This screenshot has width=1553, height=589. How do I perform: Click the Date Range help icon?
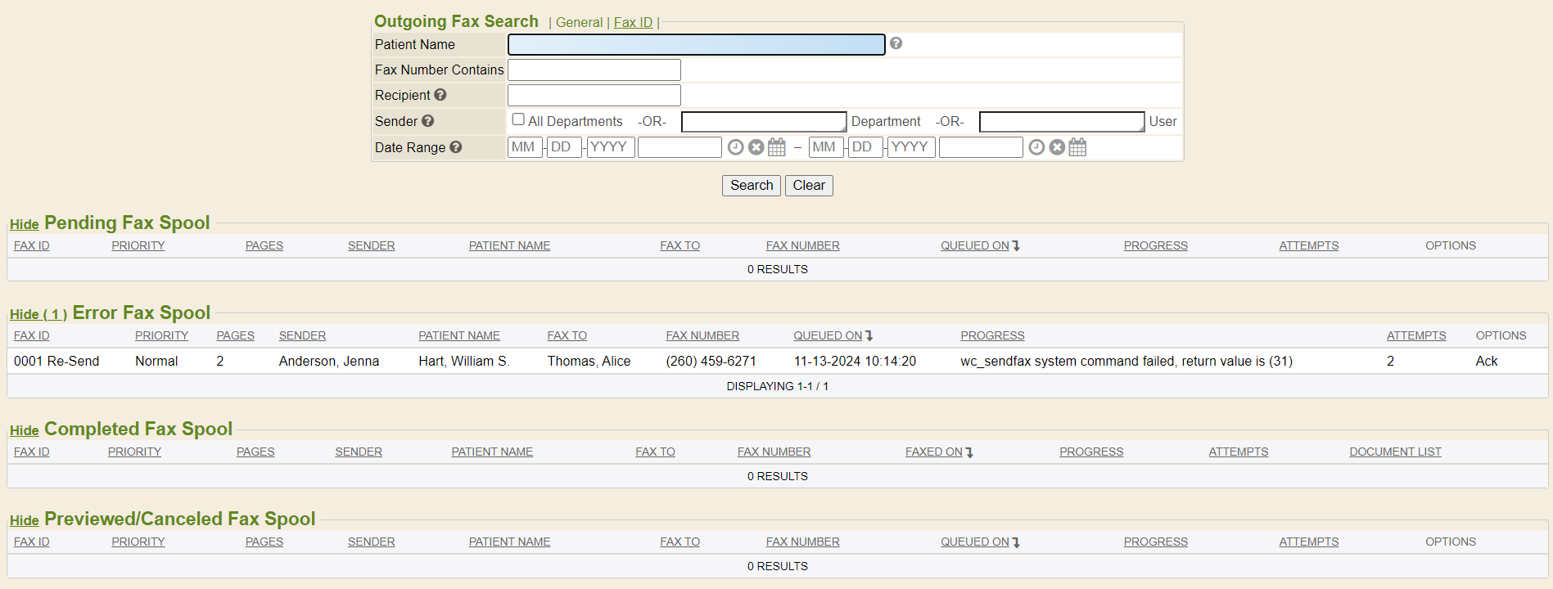[x=456, y=147]
